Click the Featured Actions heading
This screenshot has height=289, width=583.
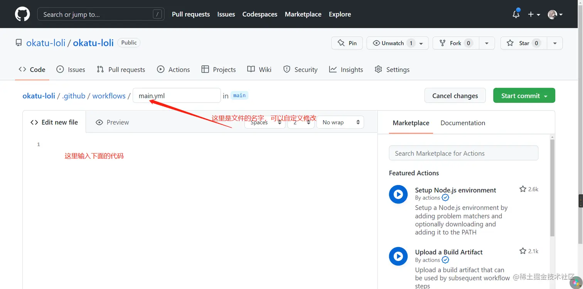(414, 173)
